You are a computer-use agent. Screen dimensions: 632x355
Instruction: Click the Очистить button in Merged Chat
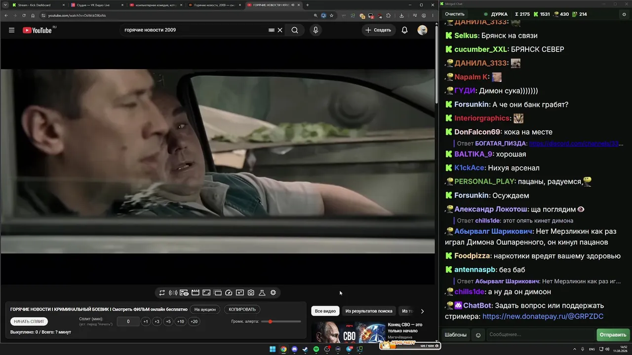tap(455, 14)
